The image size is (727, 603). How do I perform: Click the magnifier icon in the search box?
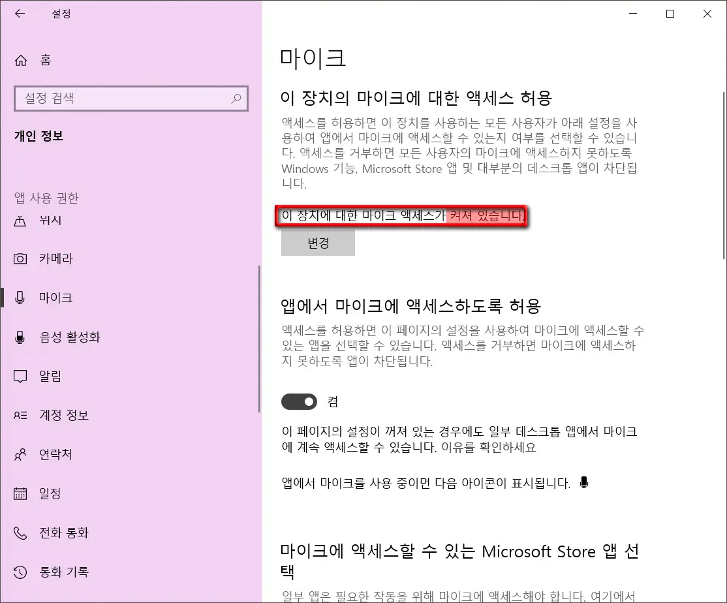(236, 98)
